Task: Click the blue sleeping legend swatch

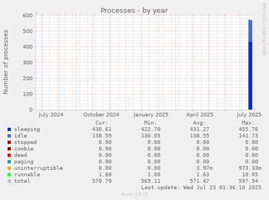Action: point(9,129)
